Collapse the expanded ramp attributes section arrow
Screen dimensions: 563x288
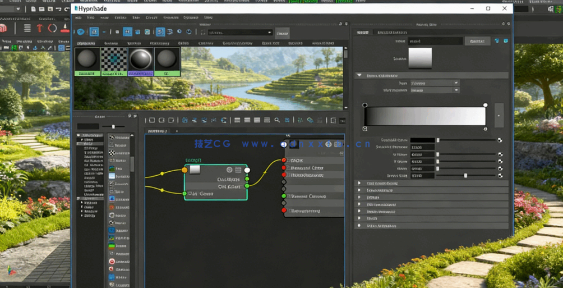coord(359,75)
